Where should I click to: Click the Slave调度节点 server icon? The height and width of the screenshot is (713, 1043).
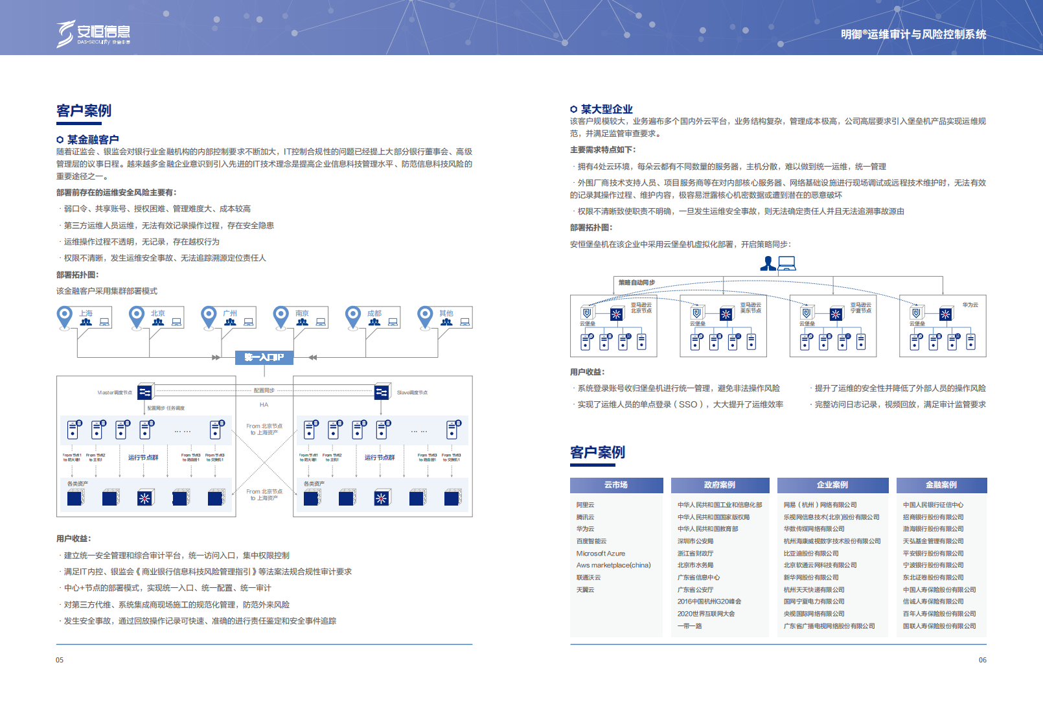[382, 392]
